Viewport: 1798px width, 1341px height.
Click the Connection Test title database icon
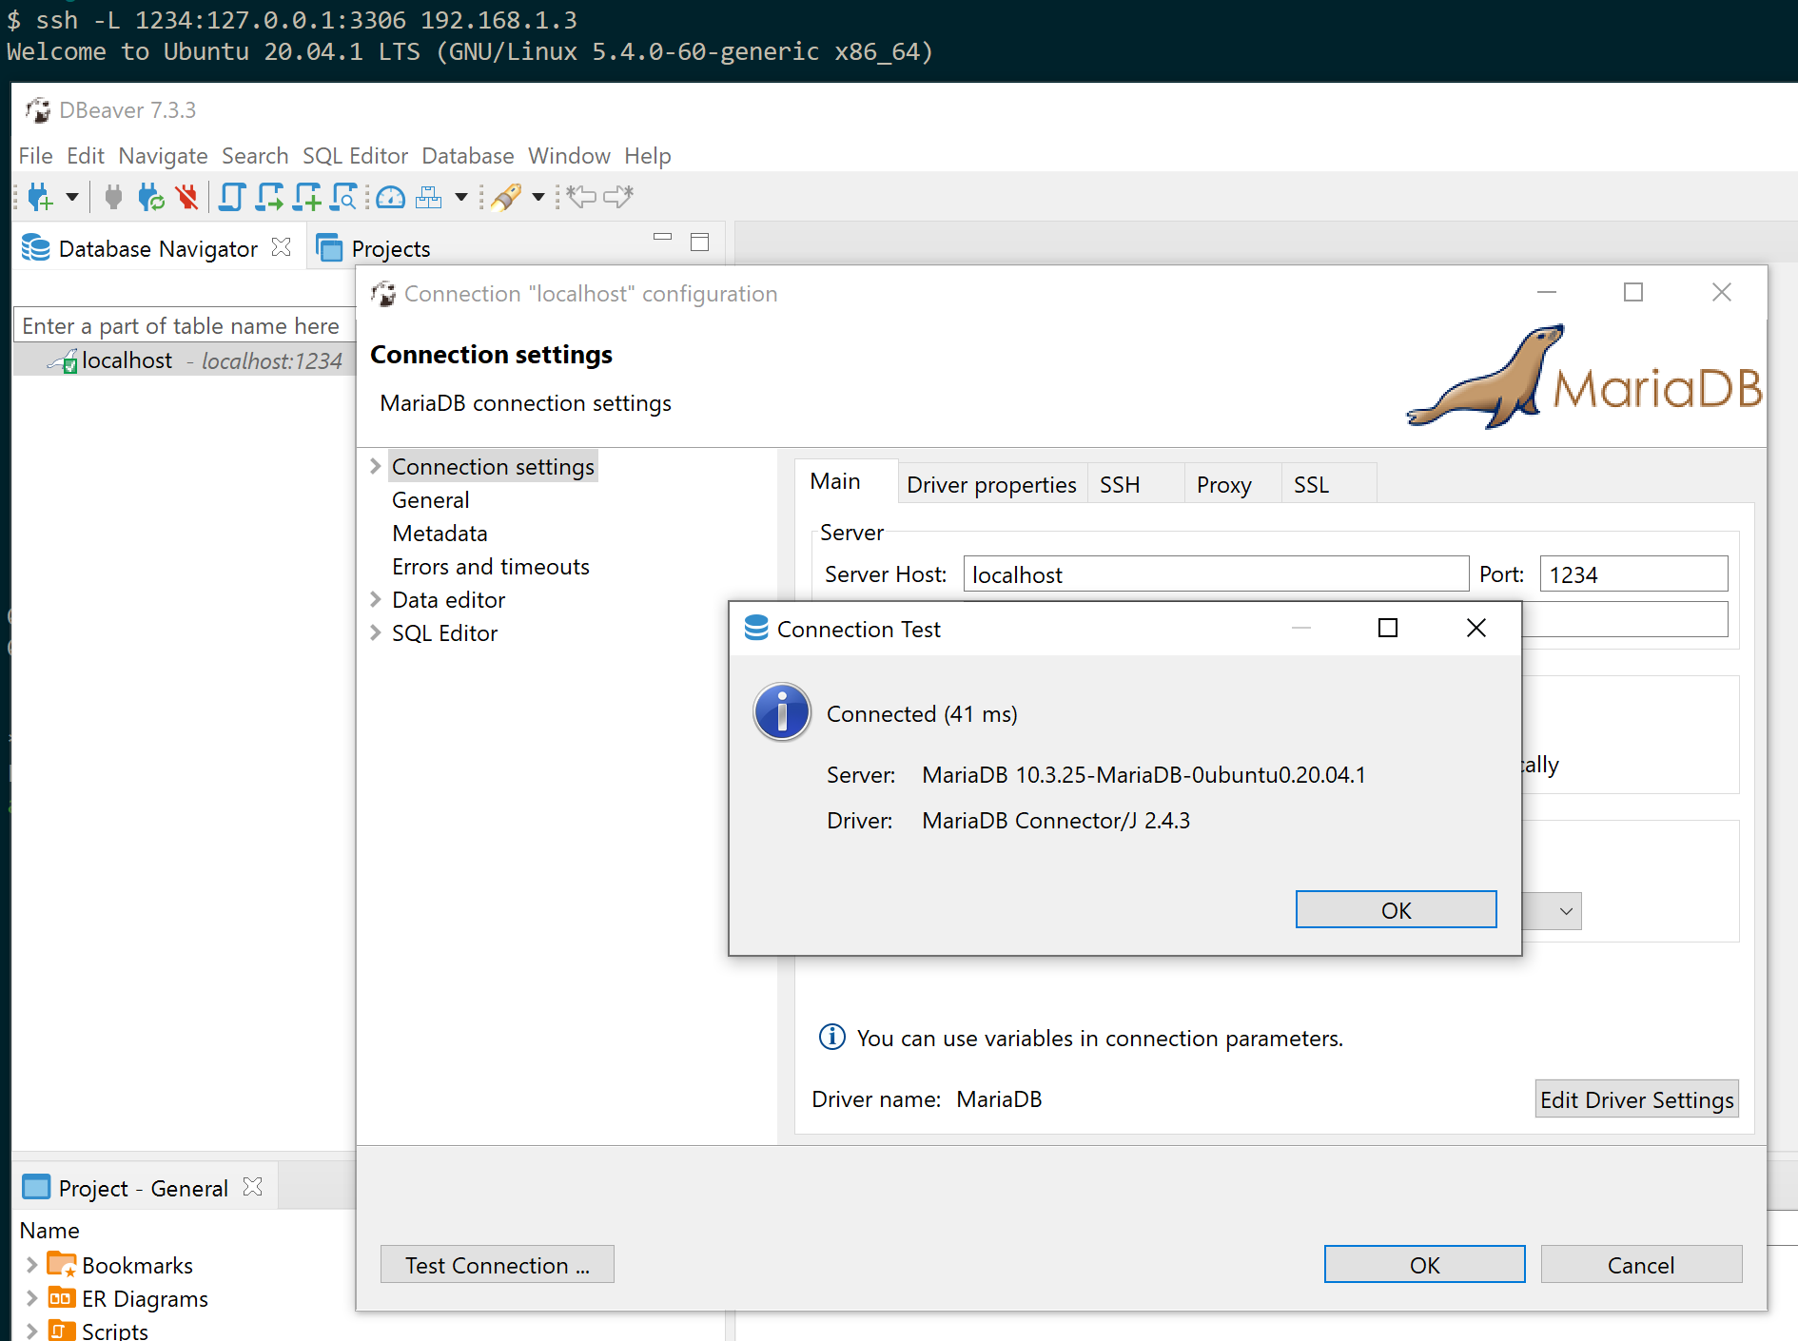(756, 628)
